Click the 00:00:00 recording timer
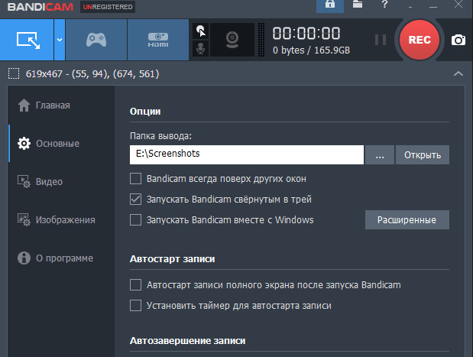The height and width of the screenshot is (357, 473). 306,33
